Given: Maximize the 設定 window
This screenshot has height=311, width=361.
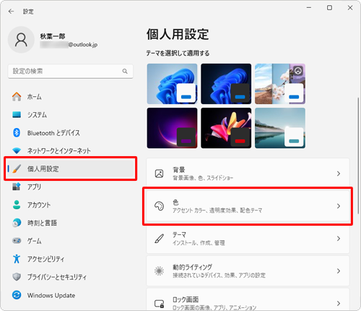Looking at the screenshot, I should pyautogui.click(x=329, y=8).
